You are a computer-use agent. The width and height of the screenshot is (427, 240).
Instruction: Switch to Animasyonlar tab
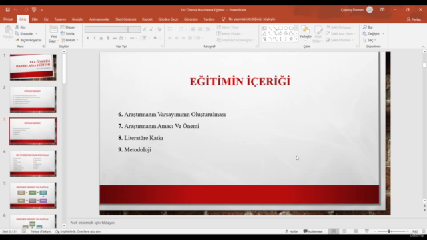(99, 19)
